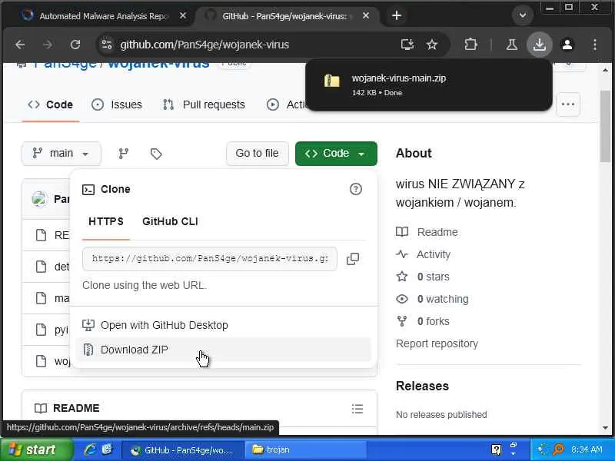The height and width of the screenshot is (461, 615).
Task: Open the Releases heading link
Action: point(422,386)
